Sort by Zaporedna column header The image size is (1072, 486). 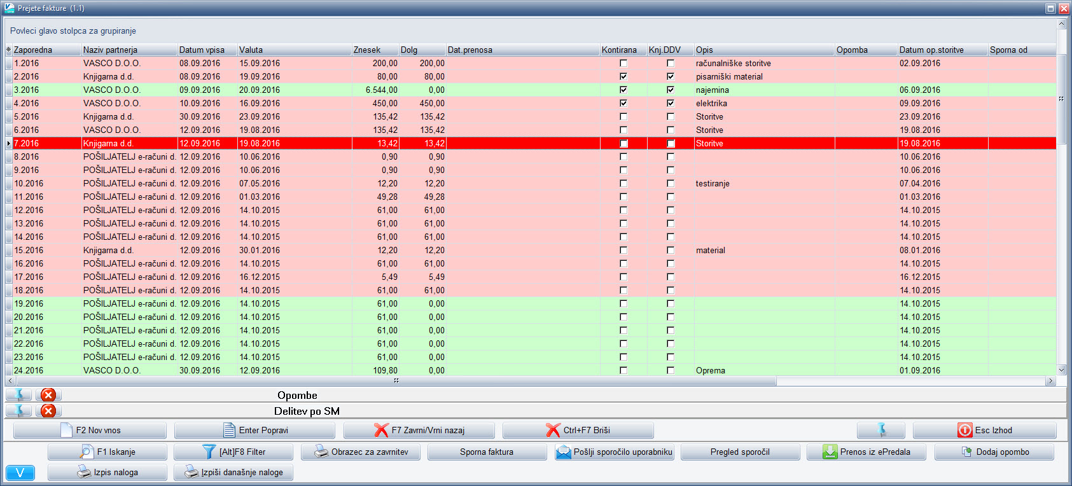tap(47, 50)
